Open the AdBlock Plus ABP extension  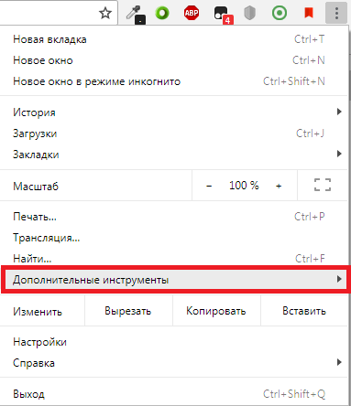click(x=192, y=13)
